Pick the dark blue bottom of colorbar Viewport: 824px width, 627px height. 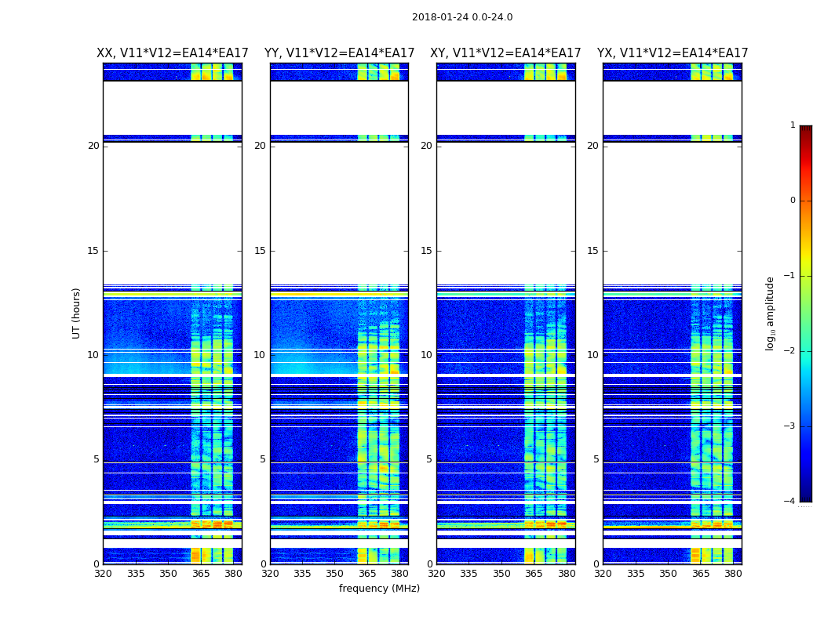coord(805,497)
